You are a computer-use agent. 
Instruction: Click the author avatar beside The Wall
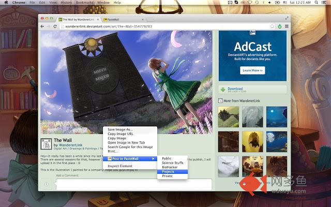click(46, 144)
